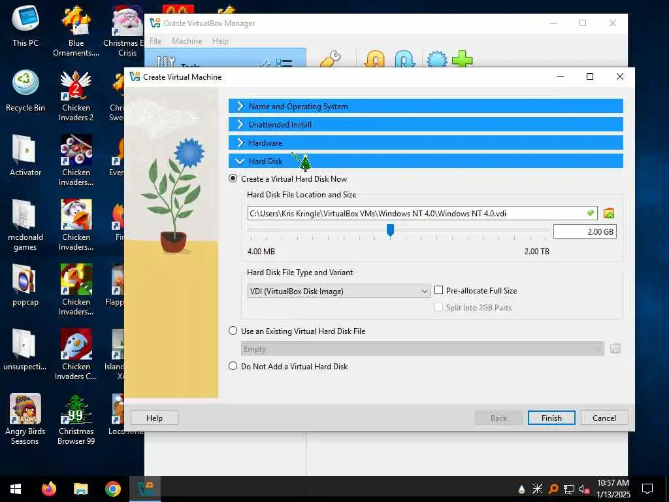The image size is (669, 502).
Task: Expand the Hardware section
Action: click(x=425, y=142)
